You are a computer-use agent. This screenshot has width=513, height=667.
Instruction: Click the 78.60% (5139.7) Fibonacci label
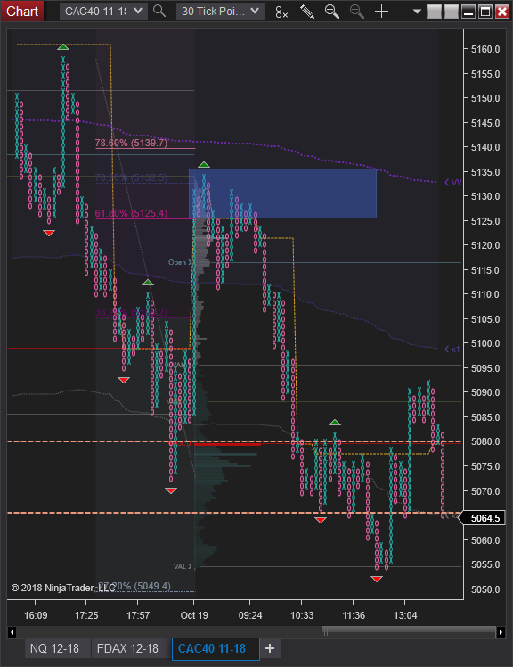131,143
